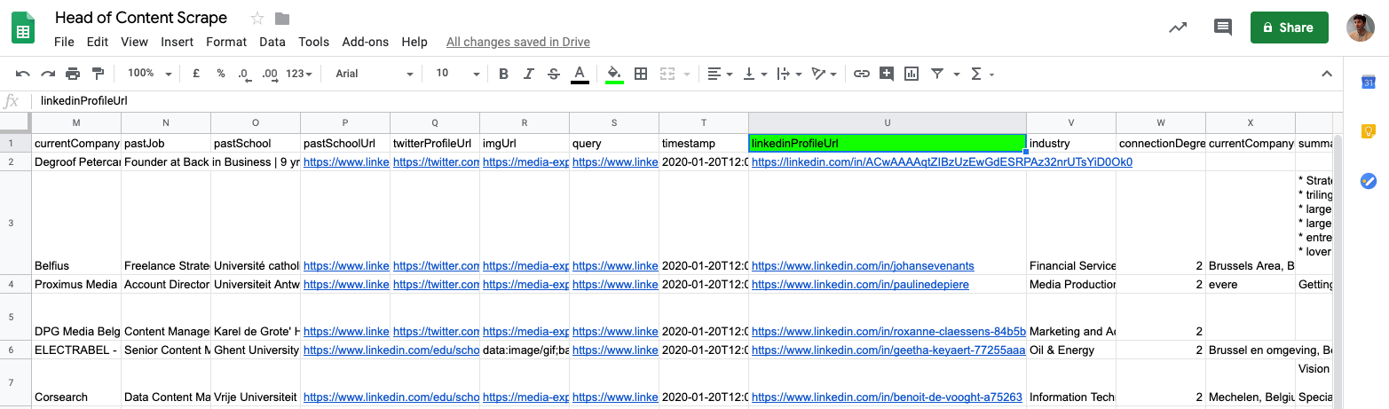Click the document title field

tap(141, 18)
